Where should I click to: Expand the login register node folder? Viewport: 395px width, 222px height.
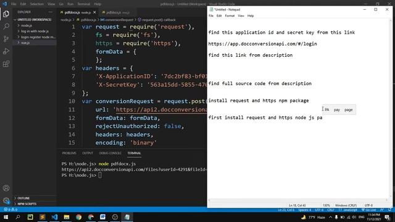click(x=38, y=37)
